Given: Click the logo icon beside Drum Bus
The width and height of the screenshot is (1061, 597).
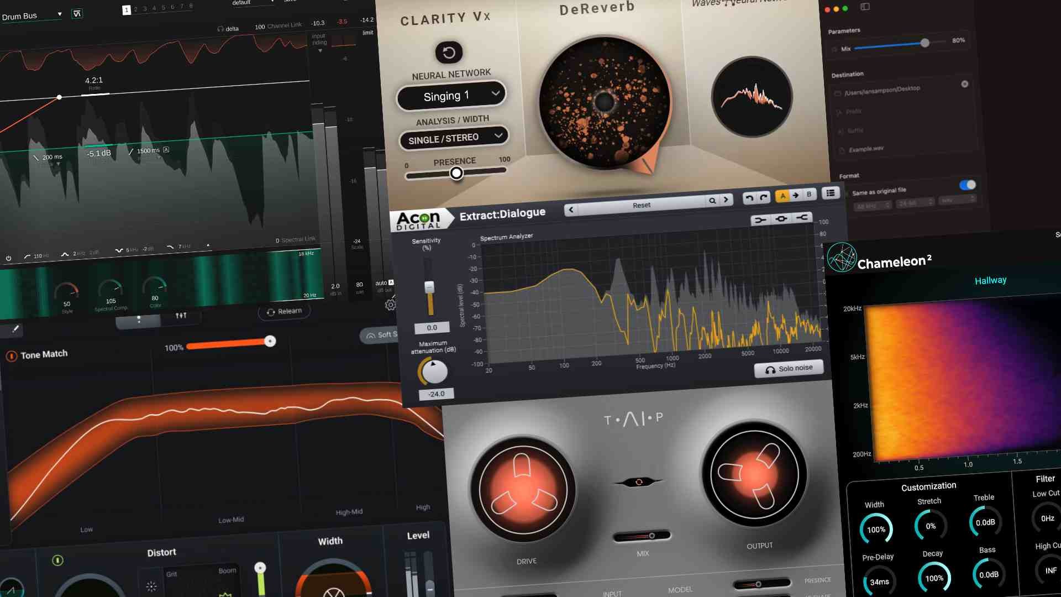Looking at the screenshot, I should [77, 14].
